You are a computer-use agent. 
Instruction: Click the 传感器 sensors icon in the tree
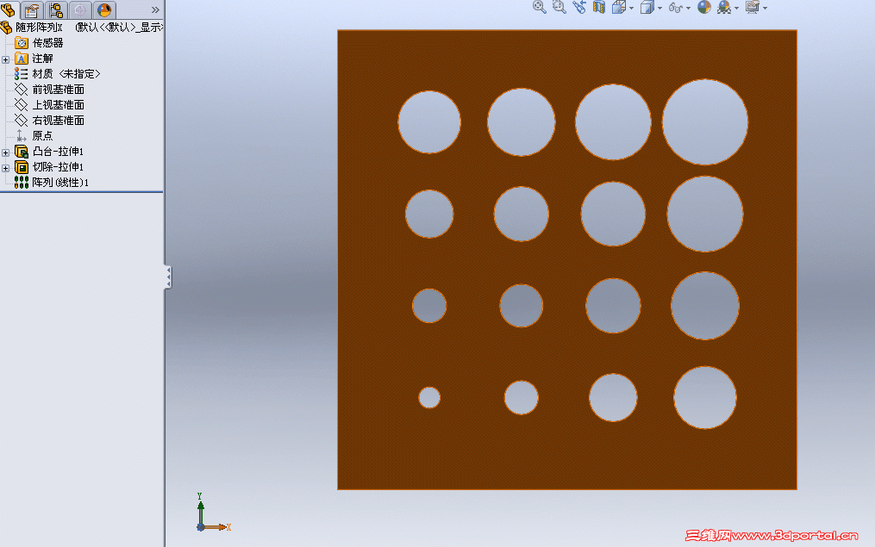22,42
